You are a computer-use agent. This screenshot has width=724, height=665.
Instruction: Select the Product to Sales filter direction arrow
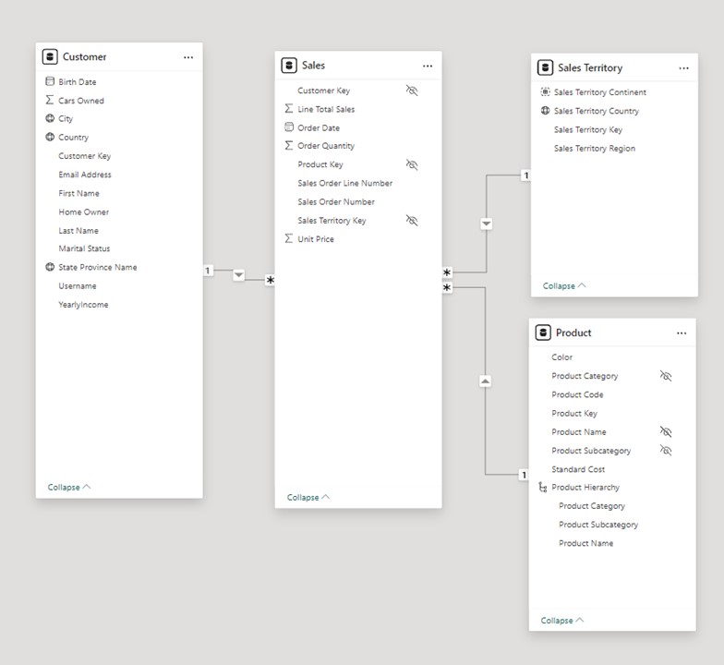coord(486,381)
